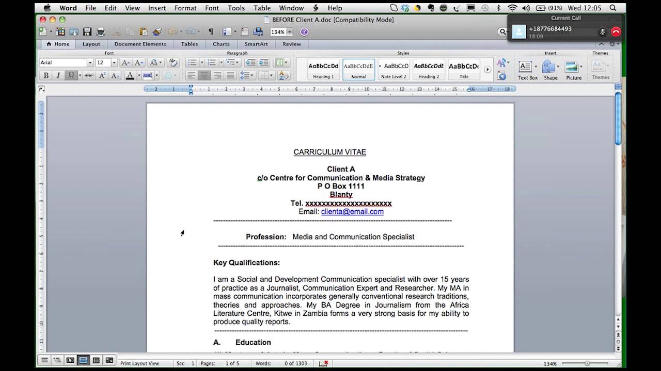
Task: Click Align Text Left
Action: pos(192,76)
